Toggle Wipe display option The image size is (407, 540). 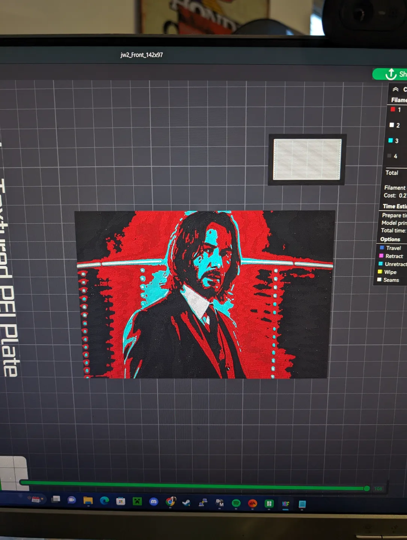(380, 272)
